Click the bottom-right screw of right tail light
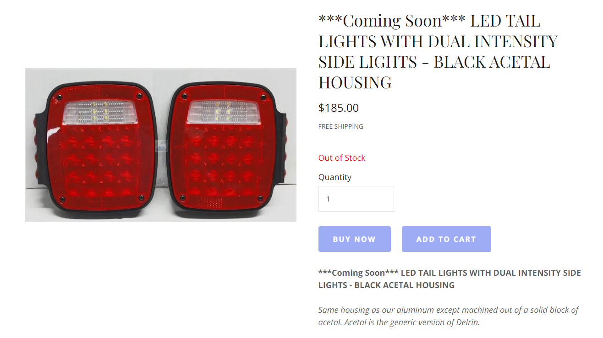This screenshot has height=338, width=603. pos(262,198)
